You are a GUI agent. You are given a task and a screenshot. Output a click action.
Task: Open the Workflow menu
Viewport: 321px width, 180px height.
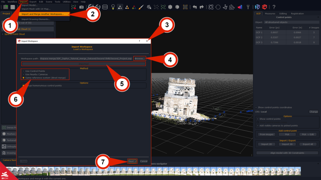(12, 2)
